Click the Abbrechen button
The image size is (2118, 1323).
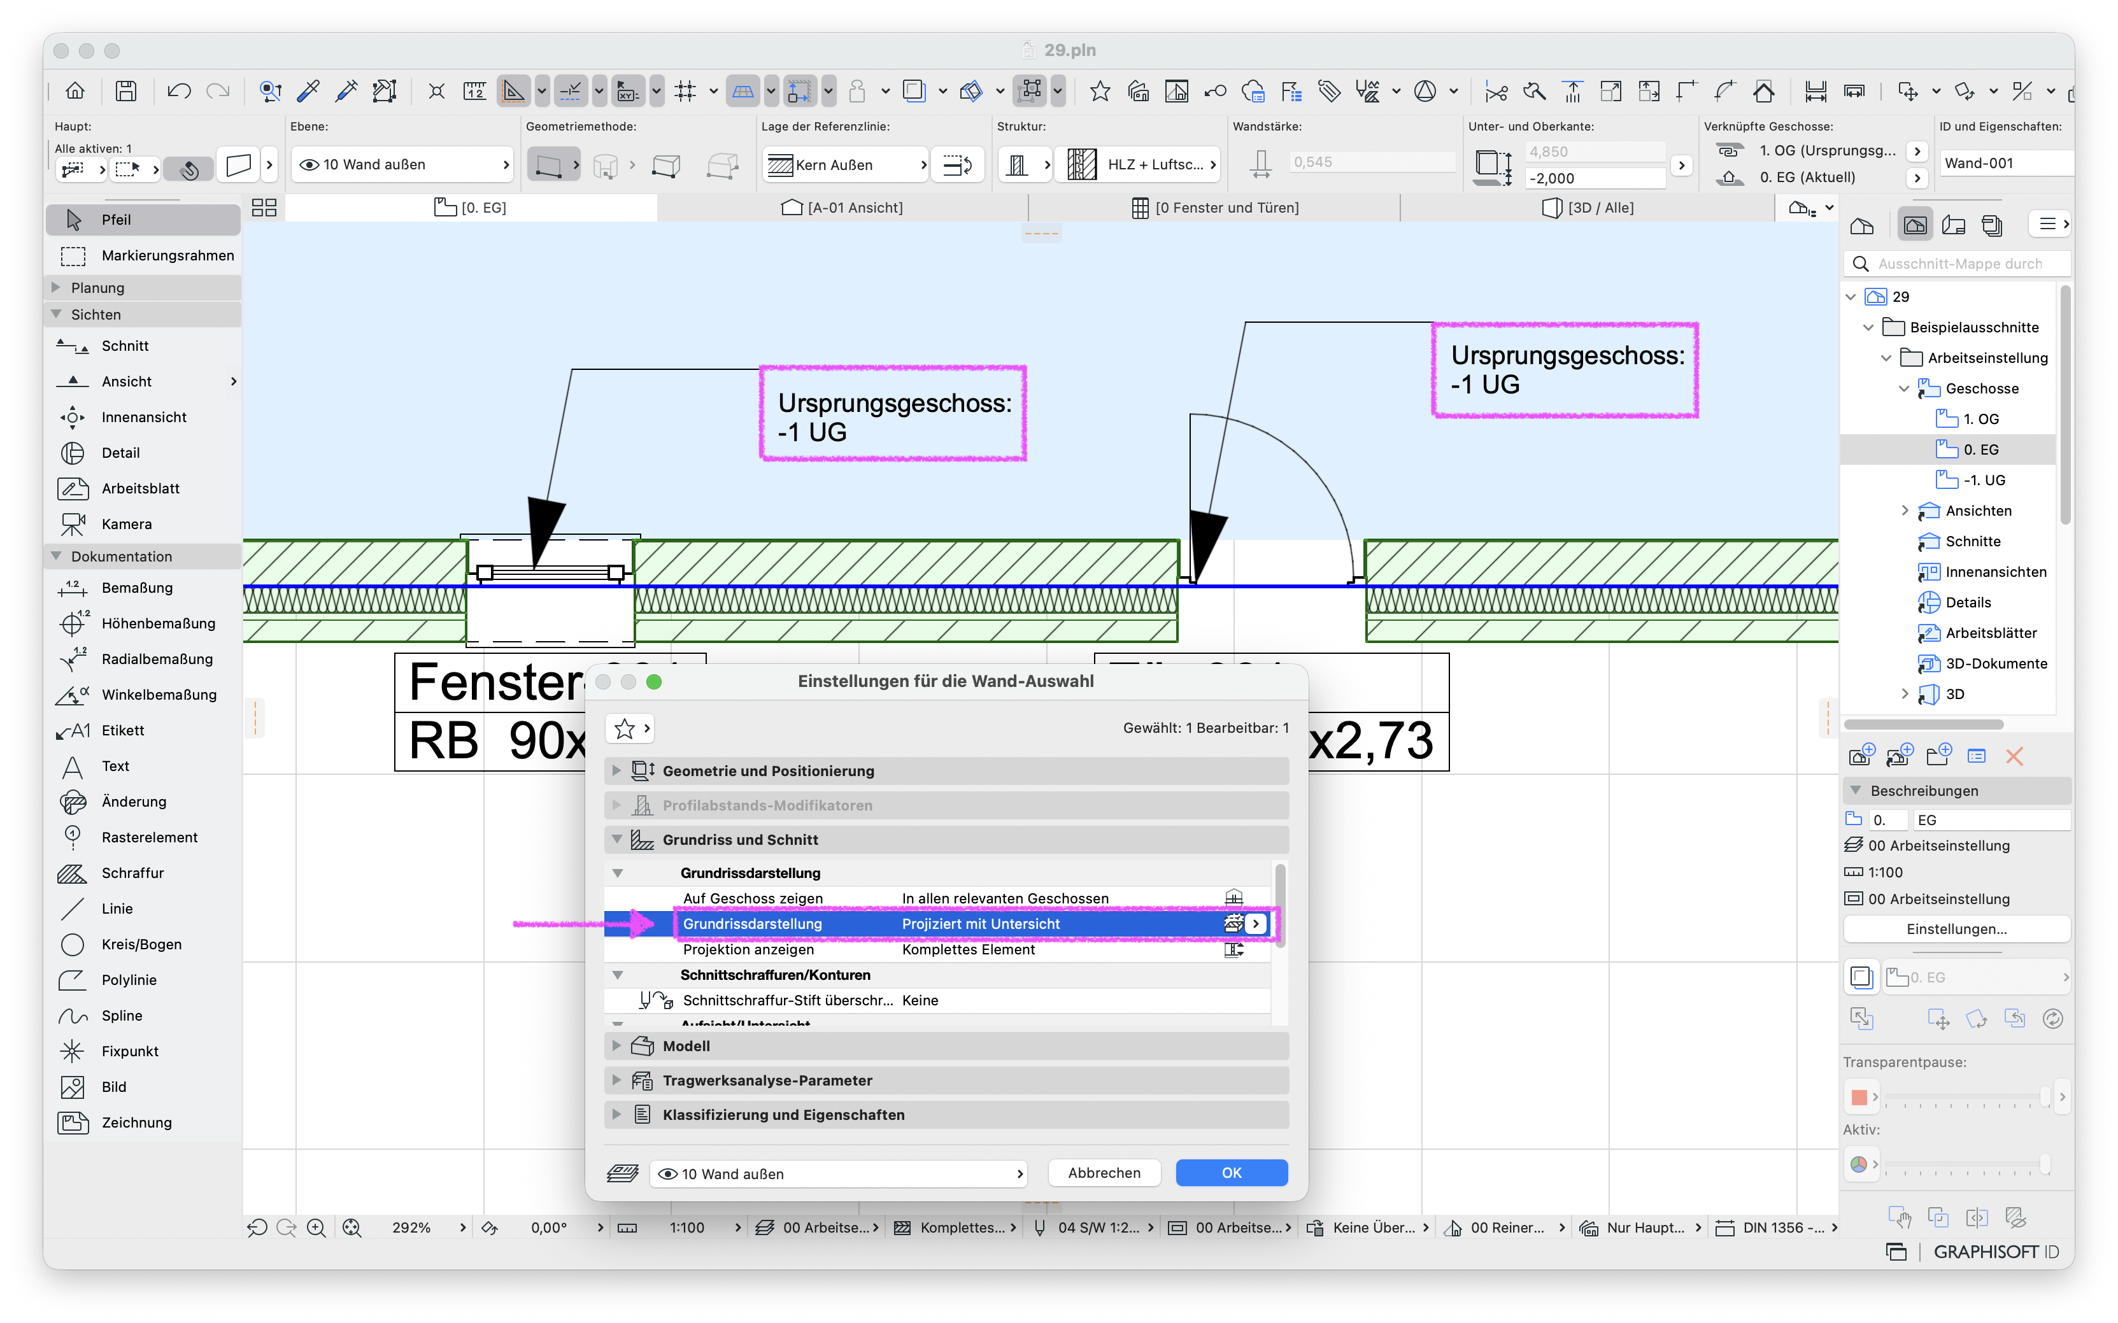[1104, 1173]
